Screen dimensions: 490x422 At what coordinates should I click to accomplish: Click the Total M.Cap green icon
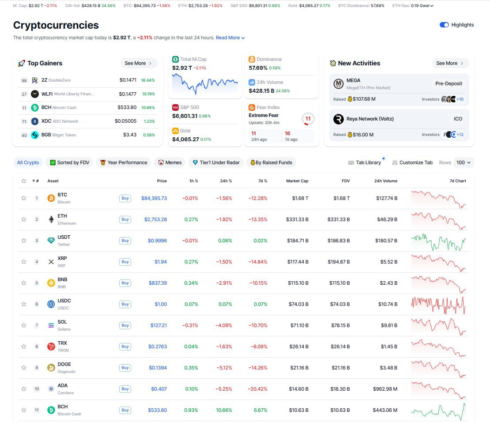175,59
